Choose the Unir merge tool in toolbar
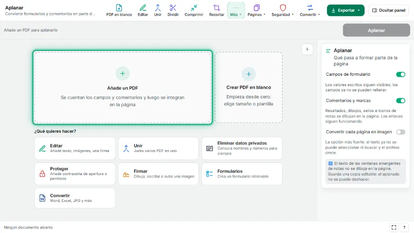The width and height of the screenshot is (414, 233). 158,10
